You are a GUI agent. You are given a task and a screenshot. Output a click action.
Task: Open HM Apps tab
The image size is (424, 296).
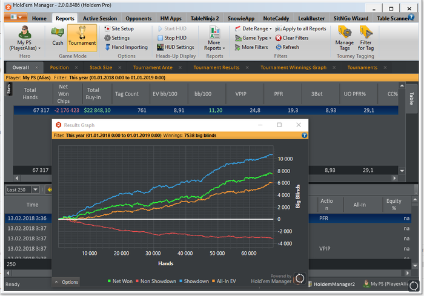click(171, 18)
